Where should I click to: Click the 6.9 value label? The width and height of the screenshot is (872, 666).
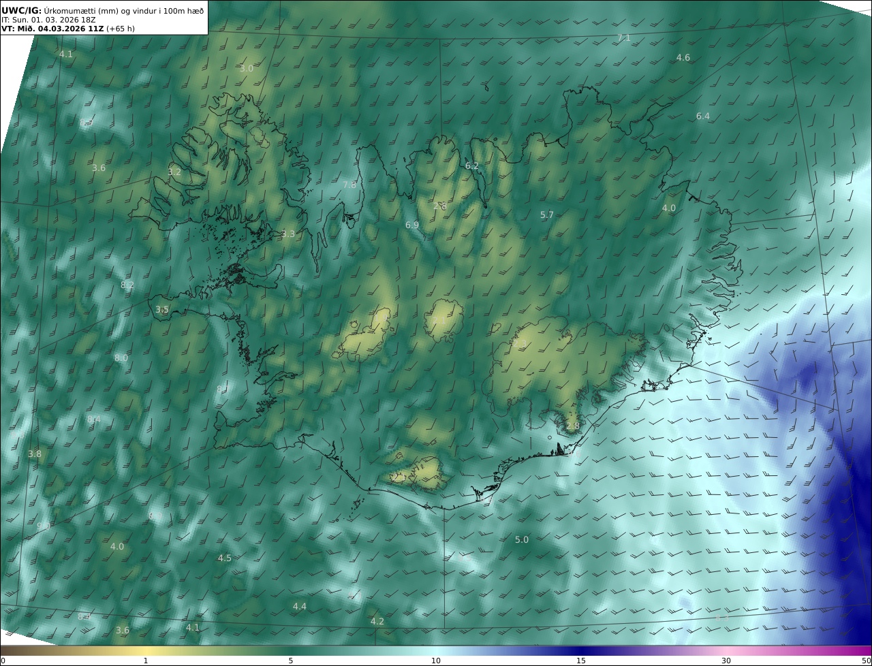tap(411, 225)
